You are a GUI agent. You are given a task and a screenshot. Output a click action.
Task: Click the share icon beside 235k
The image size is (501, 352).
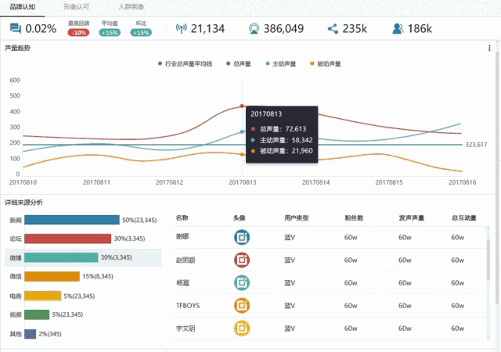[x=333, y=29]
